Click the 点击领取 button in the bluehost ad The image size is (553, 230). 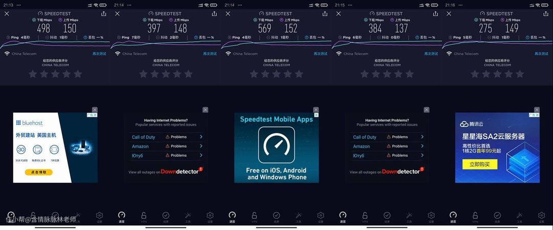click(39, 172)
